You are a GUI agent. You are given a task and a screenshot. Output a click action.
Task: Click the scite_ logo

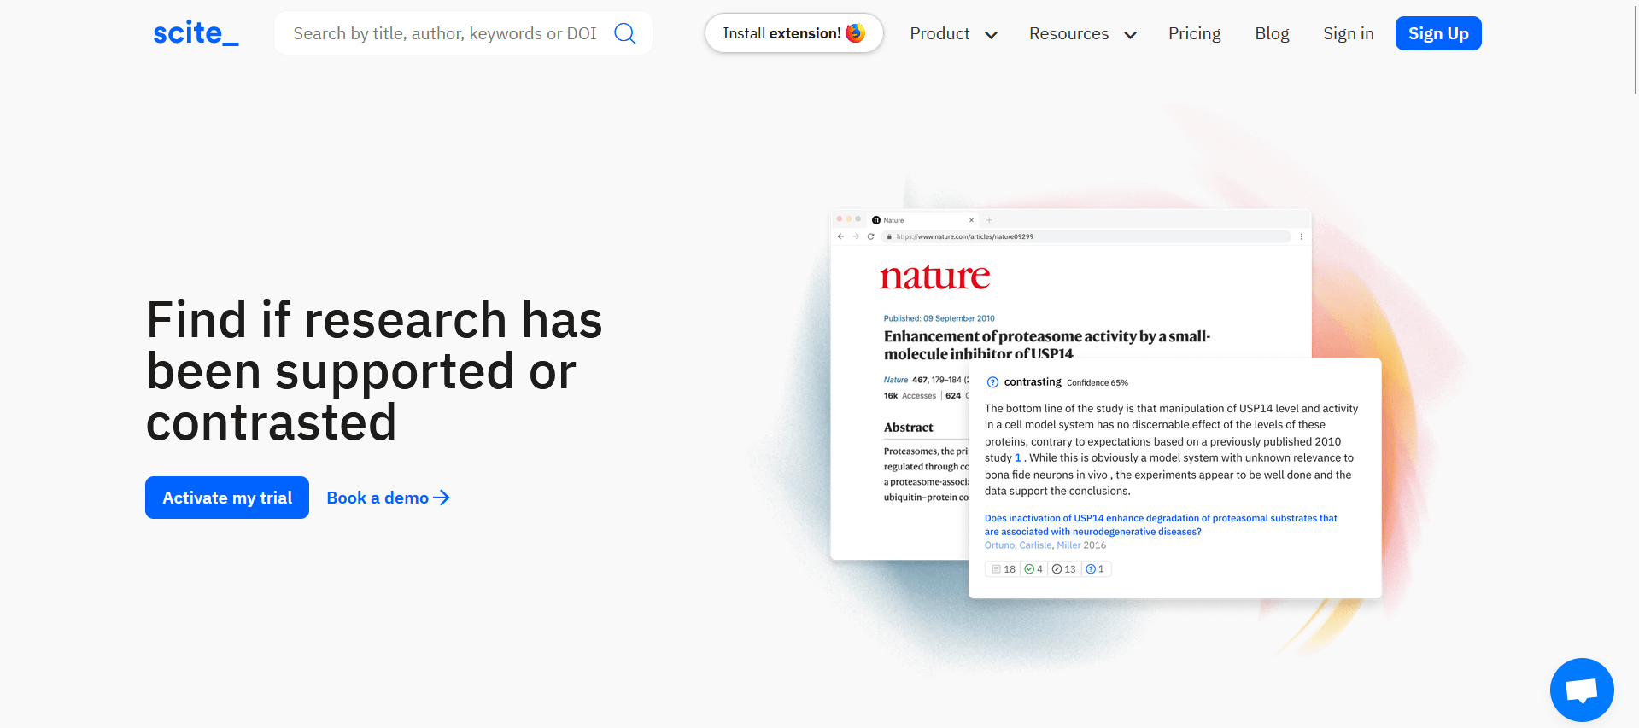click(196, 33)
